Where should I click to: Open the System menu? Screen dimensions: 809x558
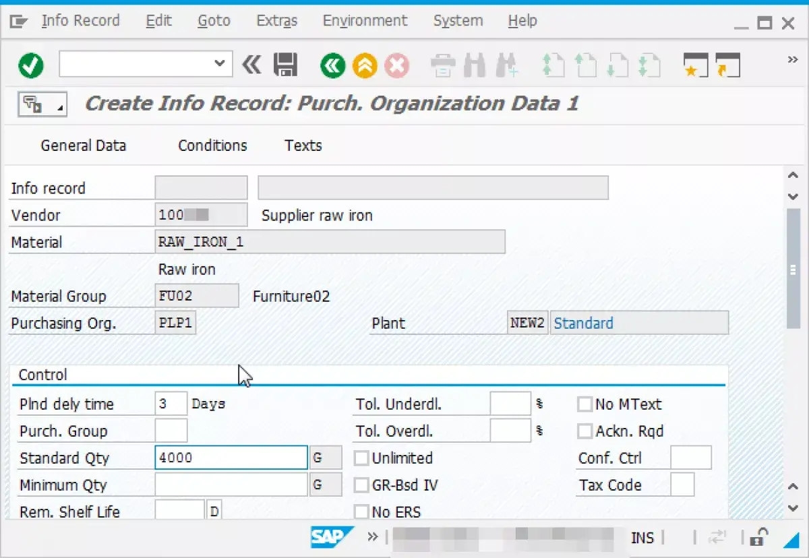pyautogui.click(x=458, y=21)
